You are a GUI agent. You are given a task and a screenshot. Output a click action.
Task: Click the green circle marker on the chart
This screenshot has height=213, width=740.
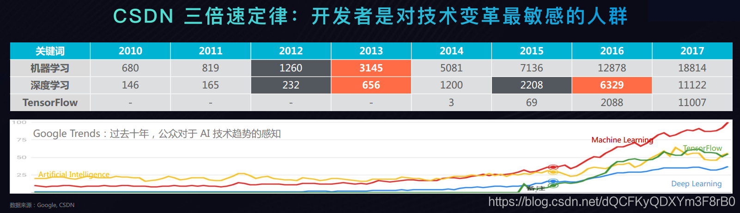553,185
